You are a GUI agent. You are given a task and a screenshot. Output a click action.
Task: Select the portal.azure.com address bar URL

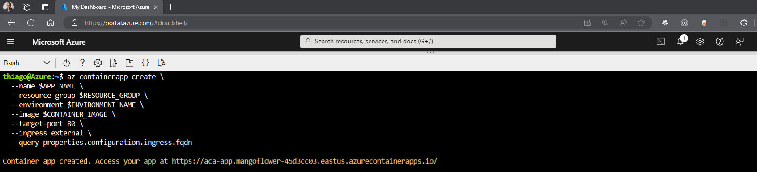click(136, 23)
